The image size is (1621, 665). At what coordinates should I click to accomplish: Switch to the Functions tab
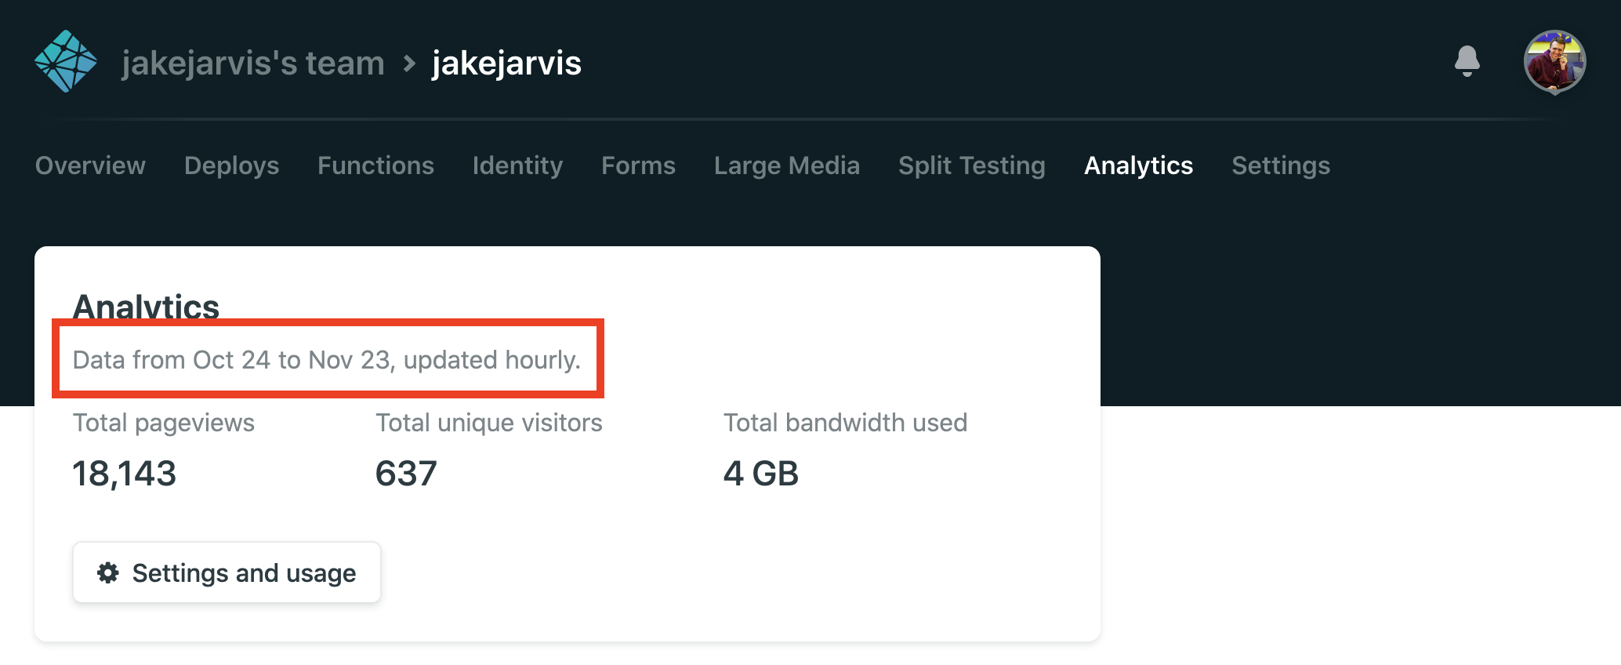tap(375, 166)
